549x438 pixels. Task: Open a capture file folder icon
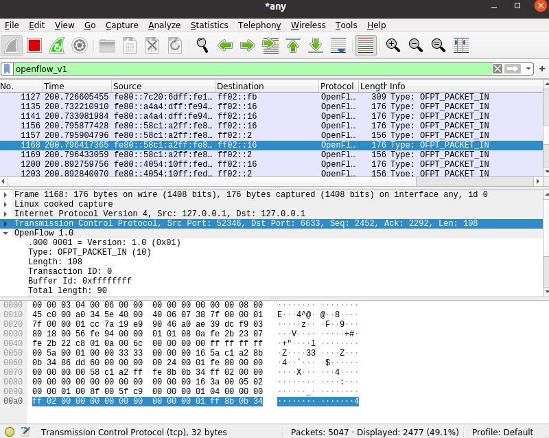107,45
